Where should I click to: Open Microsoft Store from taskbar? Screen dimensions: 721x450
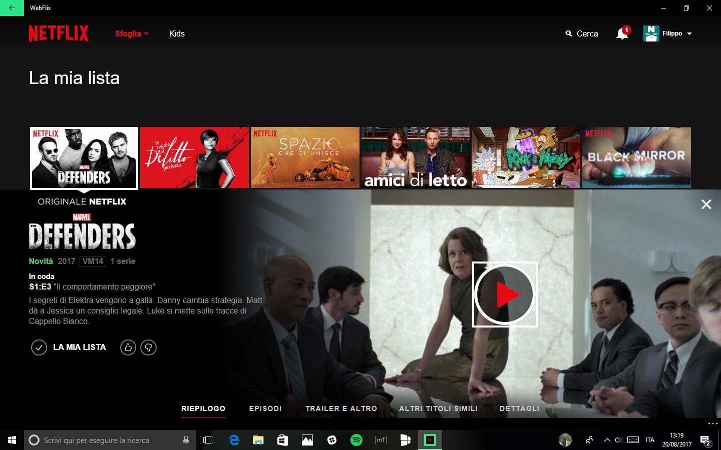pyautogui.click(x=283, y=440)
